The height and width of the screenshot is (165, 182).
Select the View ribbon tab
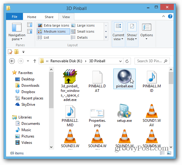click(66, 17)
